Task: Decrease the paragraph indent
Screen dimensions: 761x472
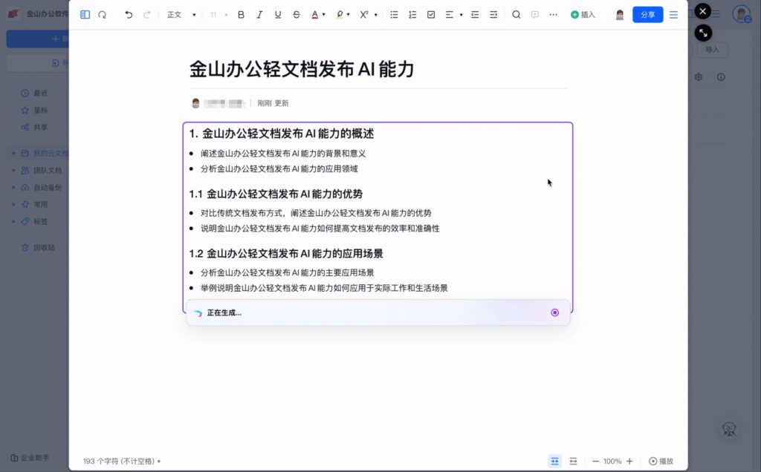Action: click(475, 15)
